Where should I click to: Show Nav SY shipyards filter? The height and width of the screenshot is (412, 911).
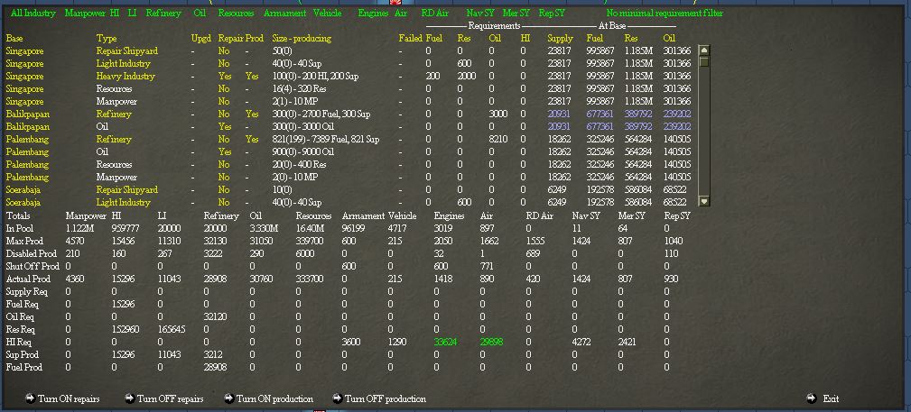click(x=481, y=13)
